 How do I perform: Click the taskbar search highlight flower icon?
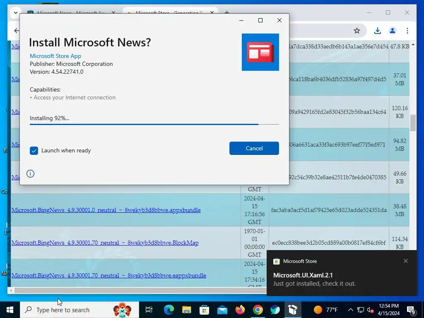(122, 310)
